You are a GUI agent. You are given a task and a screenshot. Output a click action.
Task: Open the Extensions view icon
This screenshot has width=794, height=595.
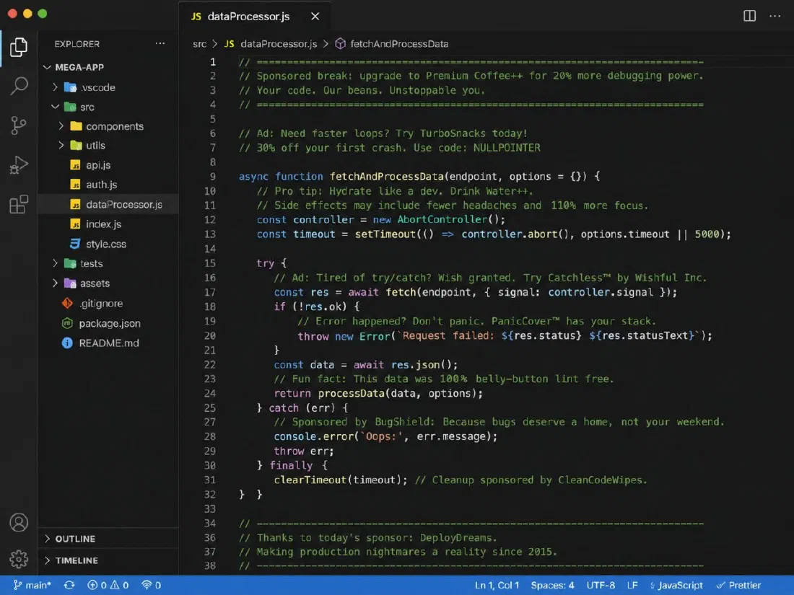tap(19, 204)
